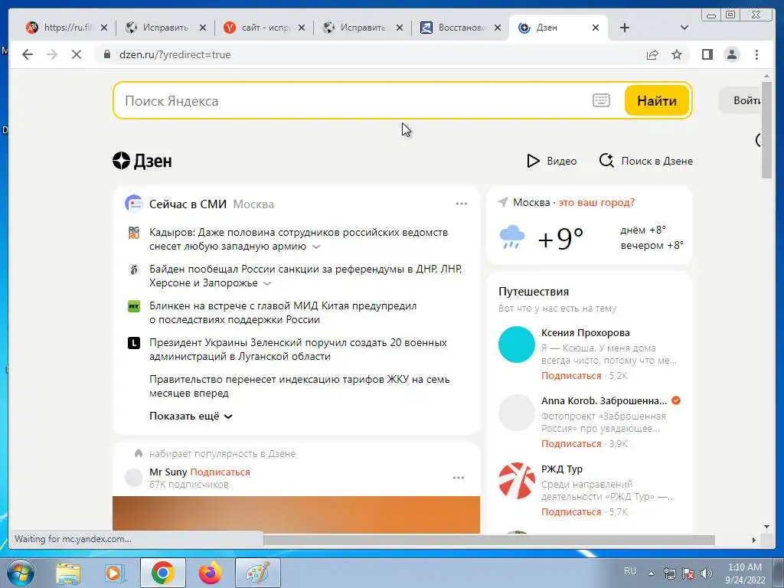Click это ваш город? link
Screen dimensions: 784x588
[596, 202]
